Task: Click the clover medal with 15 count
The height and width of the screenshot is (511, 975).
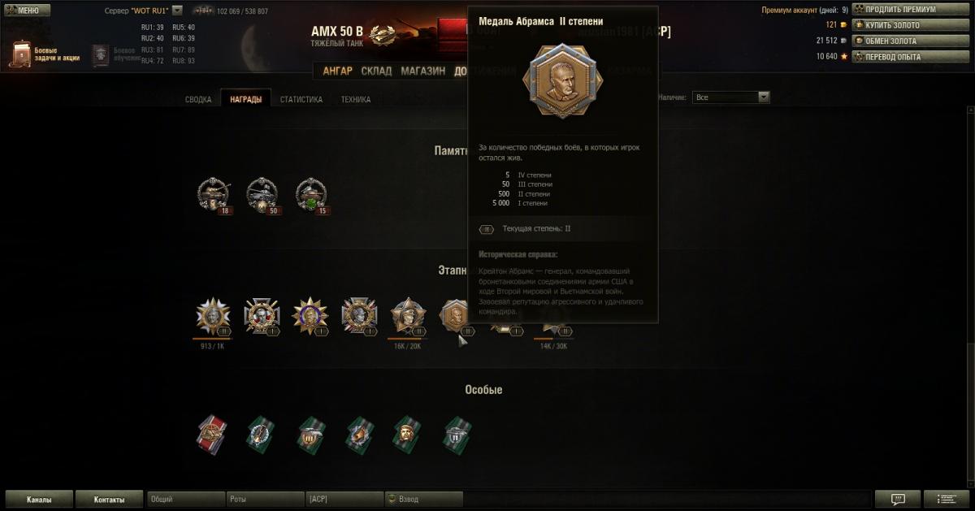Action: click(x=311, y=195)
